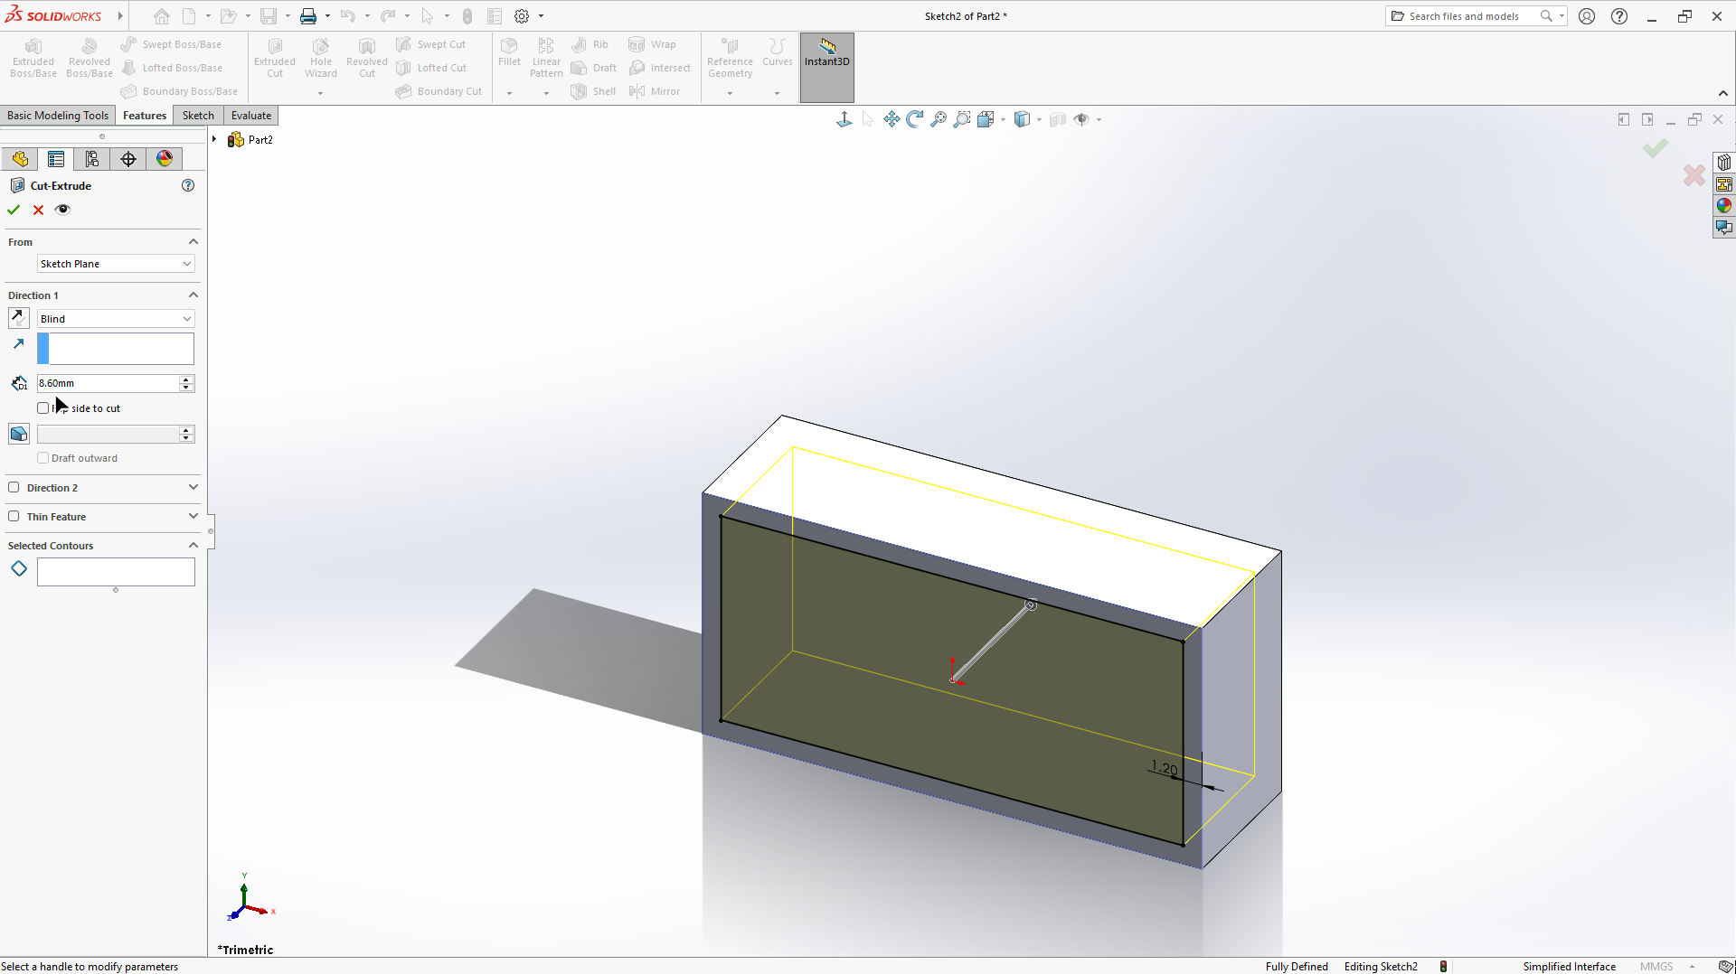
Task: Expand the Part2 tree node
Action: tap(214, 139)
